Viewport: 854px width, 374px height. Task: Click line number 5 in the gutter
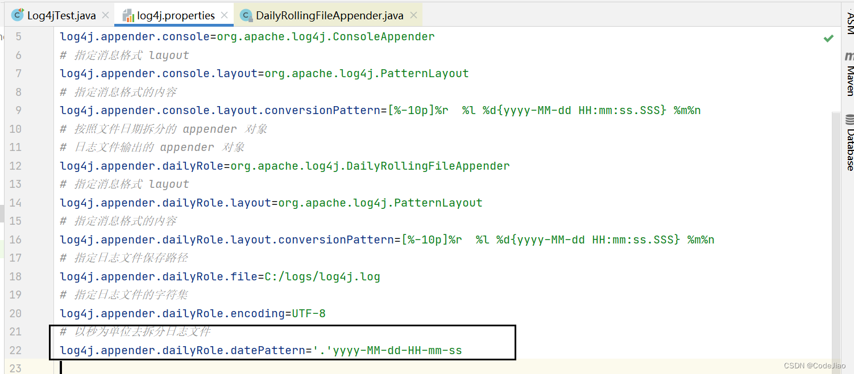(x=18, y=37)
